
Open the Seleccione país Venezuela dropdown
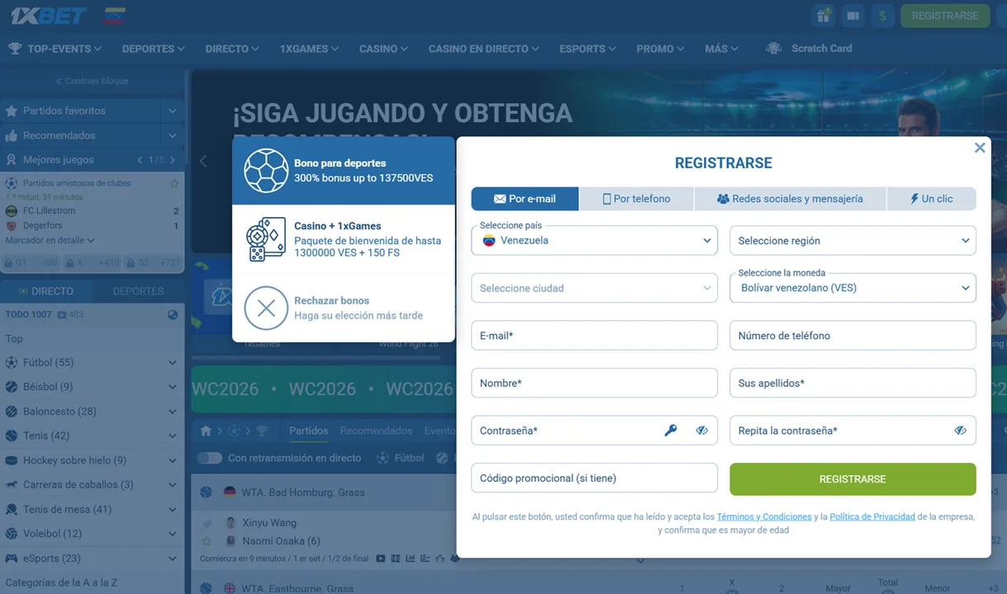(594, 241)
